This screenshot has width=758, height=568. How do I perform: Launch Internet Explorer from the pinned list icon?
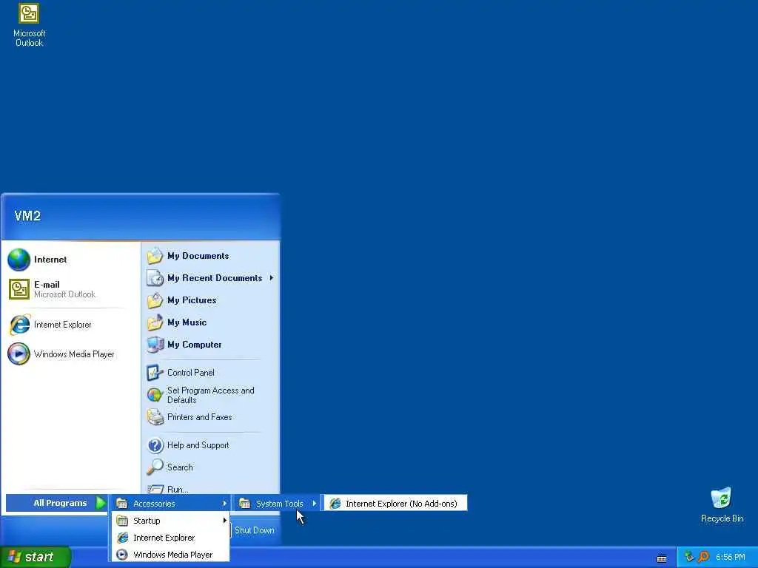tap(19, 325)
